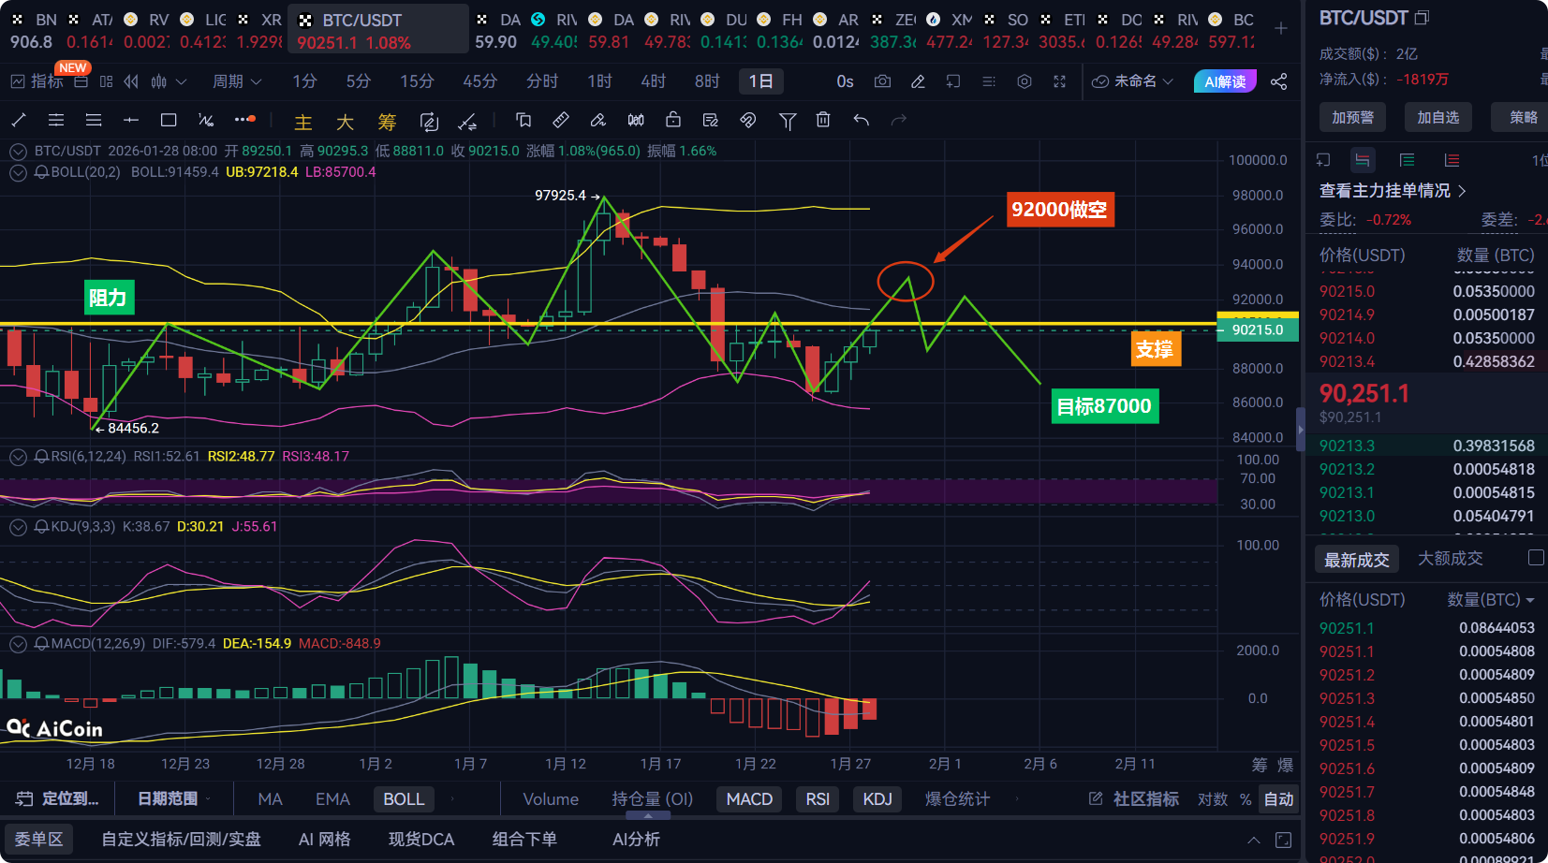Open the 周期 period dropdown
1548x863 pixels.
click(x=236, y=81)
